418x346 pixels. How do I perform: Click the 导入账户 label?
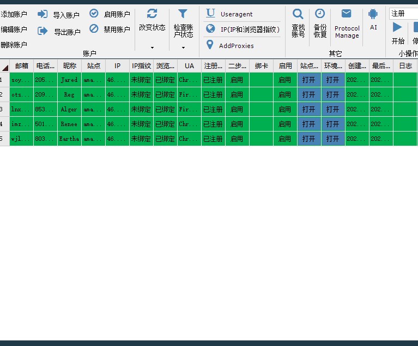coord(66,15)
